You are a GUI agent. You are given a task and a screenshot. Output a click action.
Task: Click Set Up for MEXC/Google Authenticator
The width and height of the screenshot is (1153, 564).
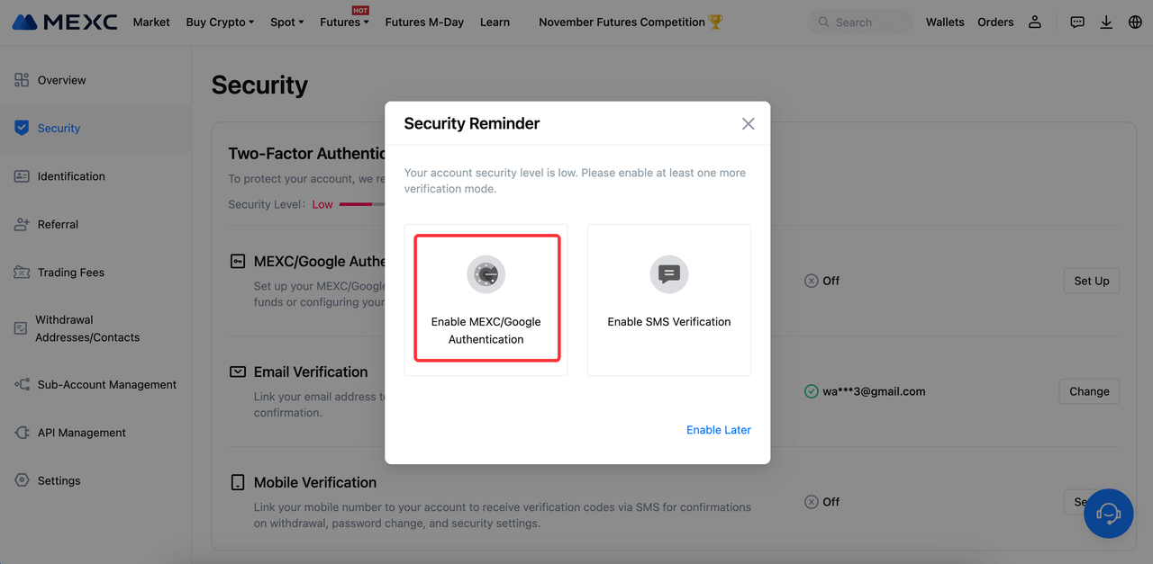click(1091, 281)
